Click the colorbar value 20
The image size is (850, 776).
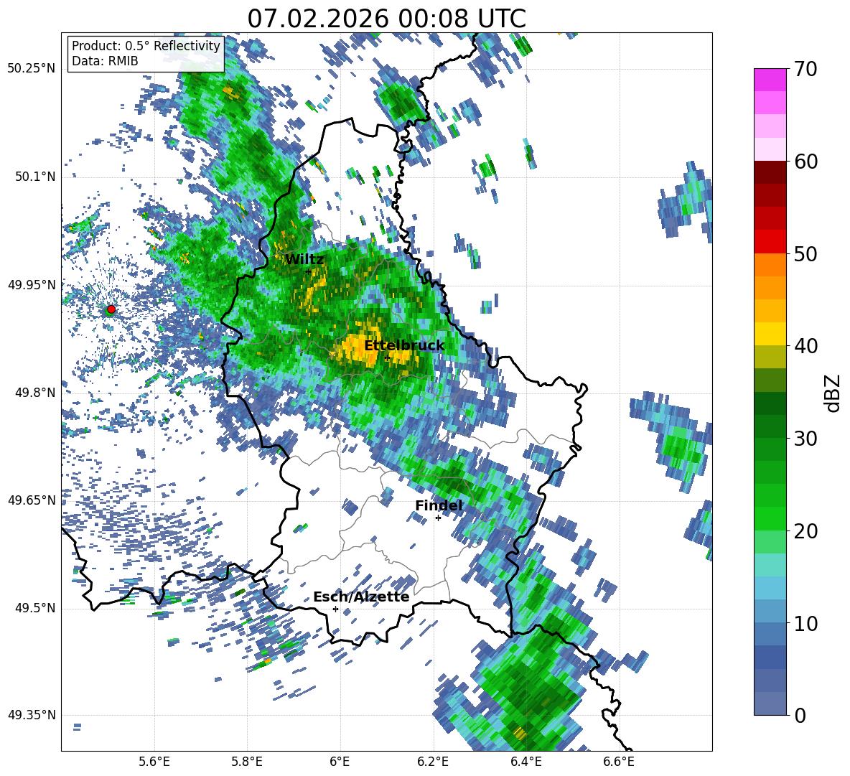[805, 530]
